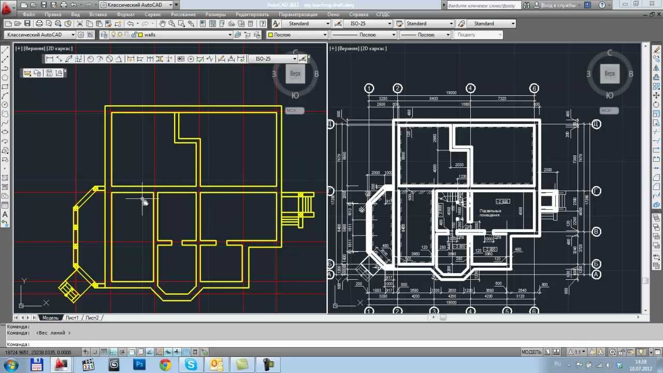The image size is (663, 373).
Task: Click the Radius dimension icon
Action: click(x=90, y=59)
